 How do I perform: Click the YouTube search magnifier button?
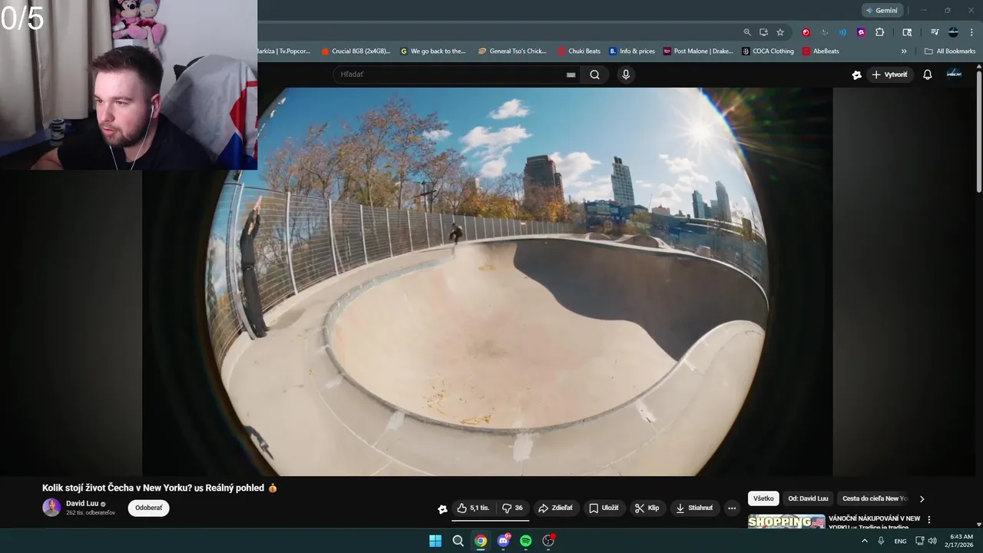click(594, 75)
